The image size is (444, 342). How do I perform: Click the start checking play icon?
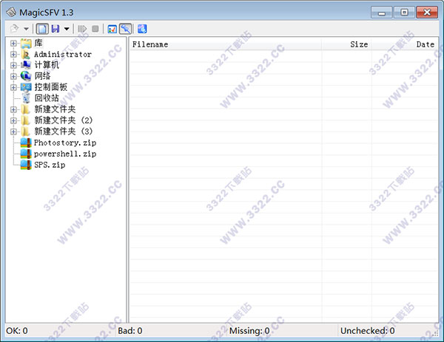click(82, 29)
